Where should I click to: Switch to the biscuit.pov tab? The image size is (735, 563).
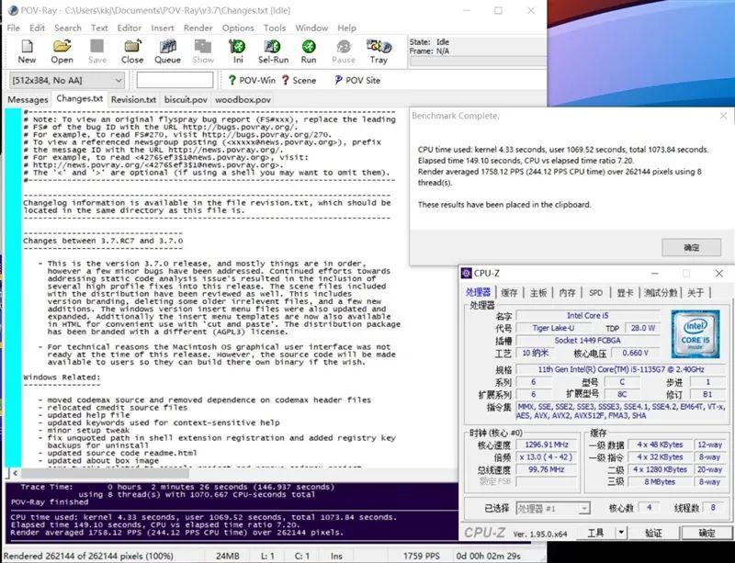pos(186,100)
